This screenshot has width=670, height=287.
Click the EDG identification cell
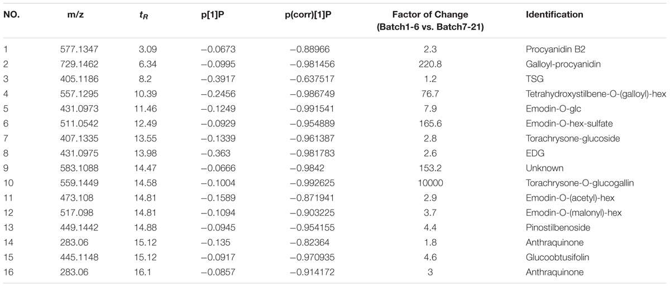[x=534, y=156]
